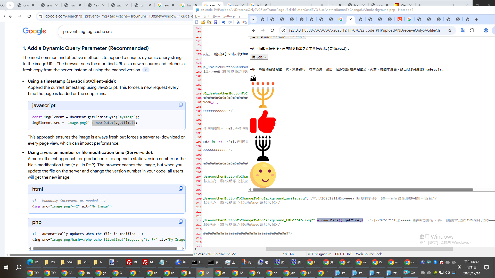The height and width of the screenshot is (278, 495).
Task: Open the UTF-8 Signature encoding selector
Action: [319, 254]
